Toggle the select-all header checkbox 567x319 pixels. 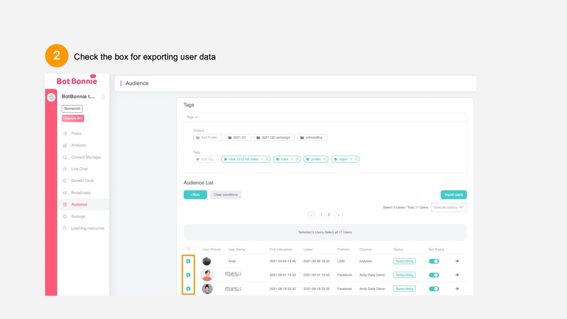point(189,249)
